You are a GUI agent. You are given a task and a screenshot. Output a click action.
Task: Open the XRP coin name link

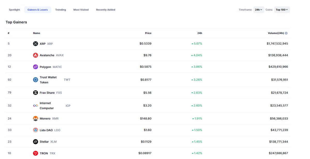click(x=43, y=44)
